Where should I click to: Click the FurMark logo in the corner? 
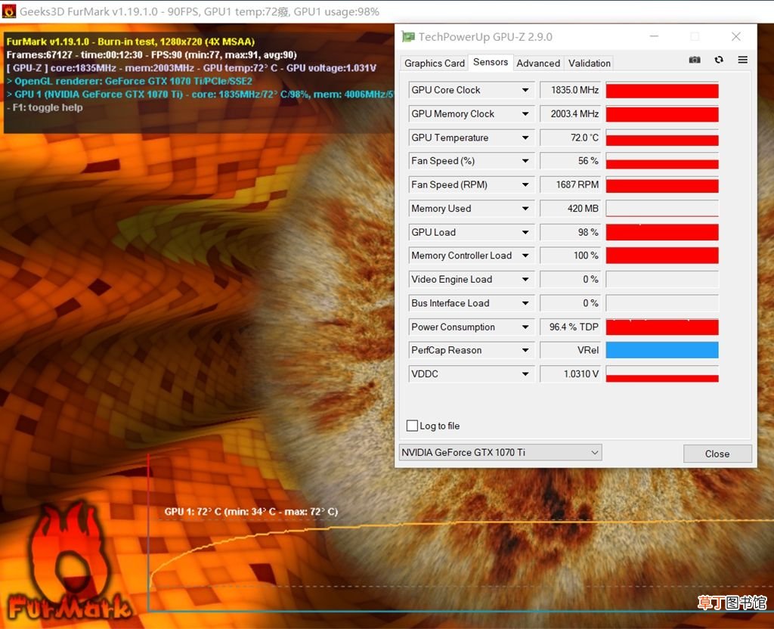click(x=69, y=562)
